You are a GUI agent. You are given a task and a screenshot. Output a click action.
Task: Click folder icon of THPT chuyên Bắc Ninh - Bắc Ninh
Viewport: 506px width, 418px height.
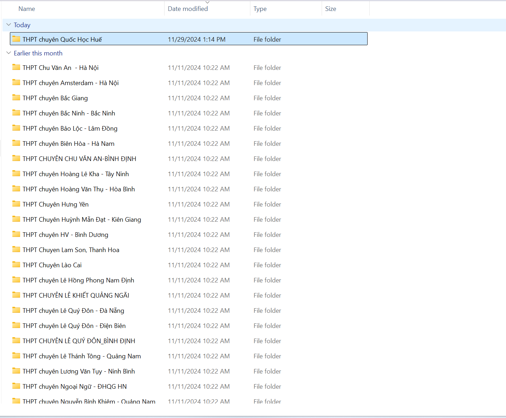tap(16, 113)
